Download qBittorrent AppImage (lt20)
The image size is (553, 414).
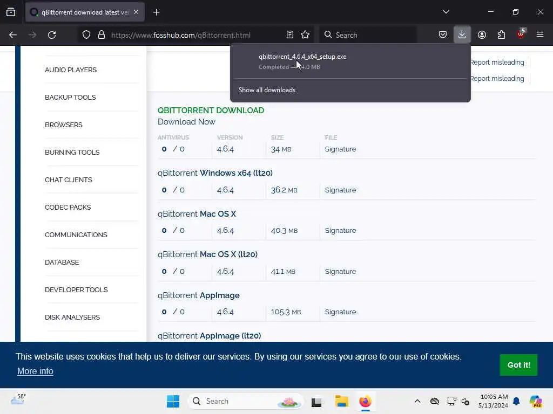pyautogui.click(x=209, y=335)
